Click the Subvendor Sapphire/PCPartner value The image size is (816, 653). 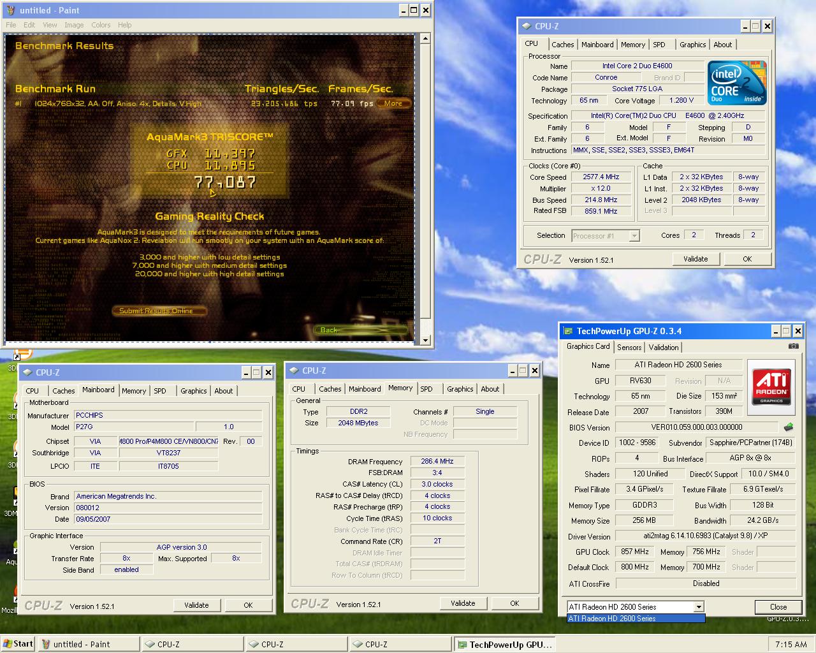751,443
